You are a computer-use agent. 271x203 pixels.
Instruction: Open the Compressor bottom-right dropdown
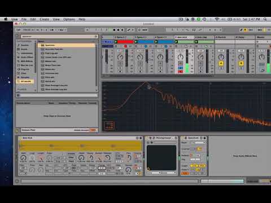169,173
